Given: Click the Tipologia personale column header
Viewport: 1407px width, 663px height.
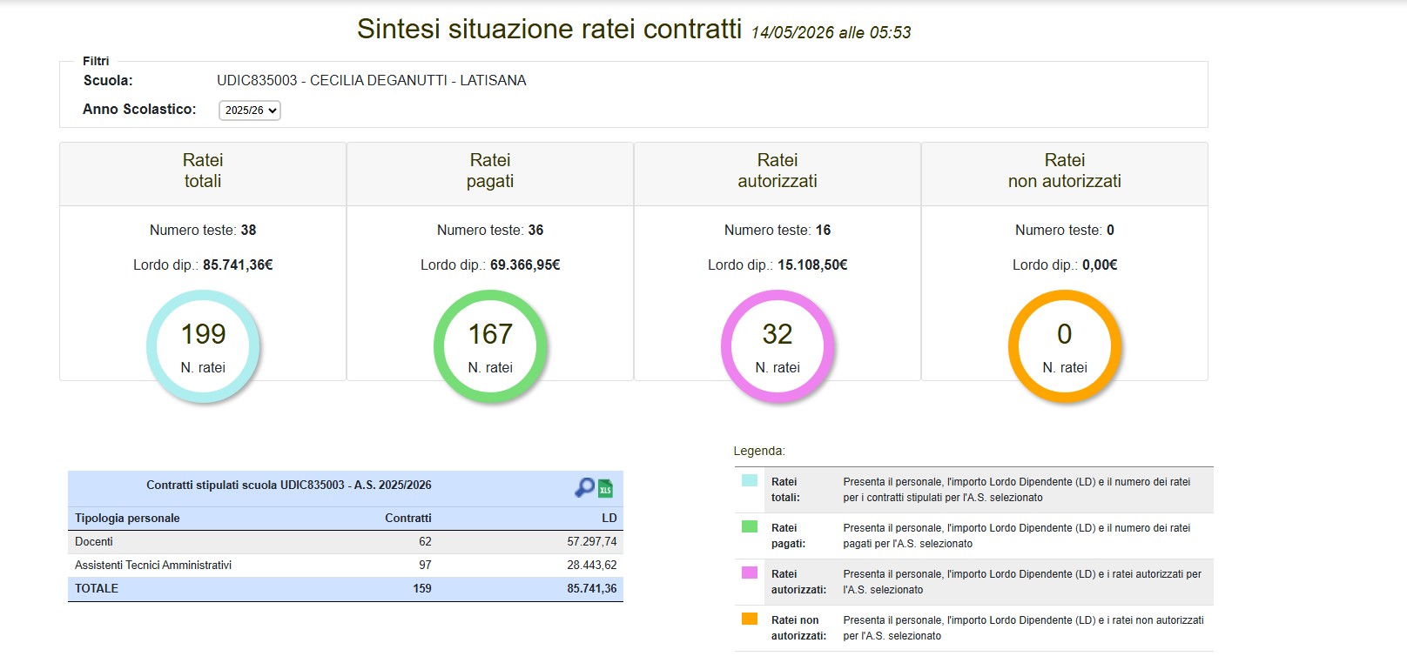Looking at the screenshot, I should click(127, 518).
